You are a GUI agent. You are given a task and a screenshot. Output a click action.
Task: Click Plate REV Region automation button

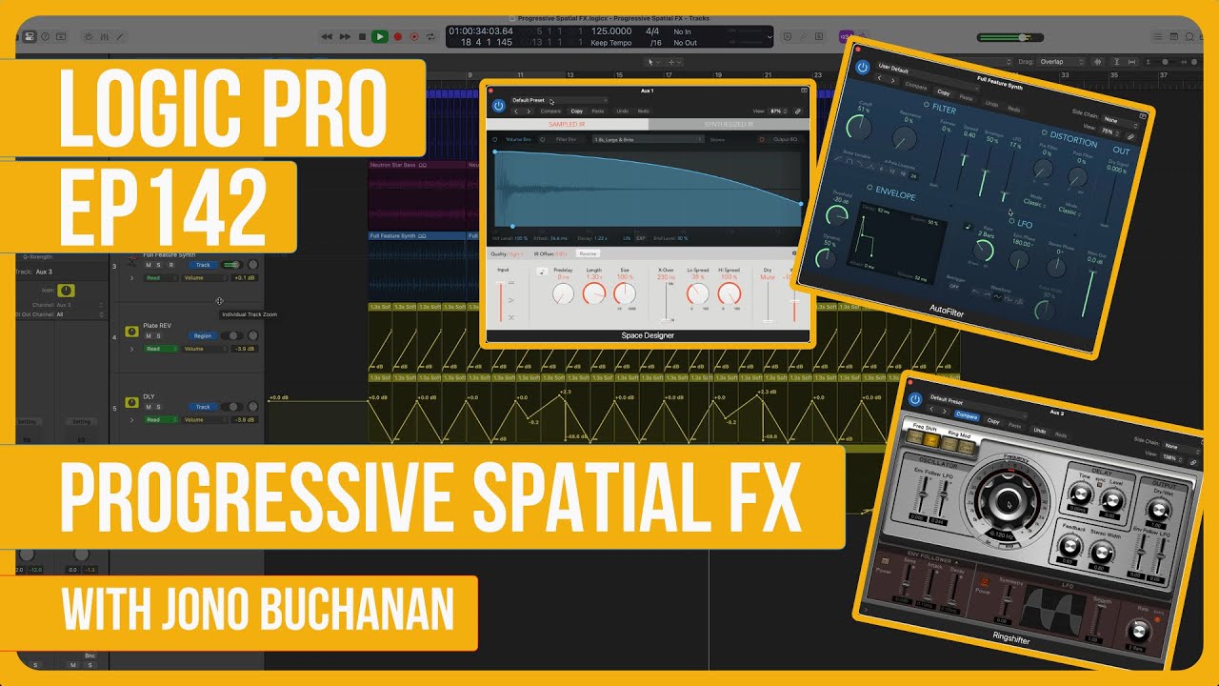tap(203, 336)
